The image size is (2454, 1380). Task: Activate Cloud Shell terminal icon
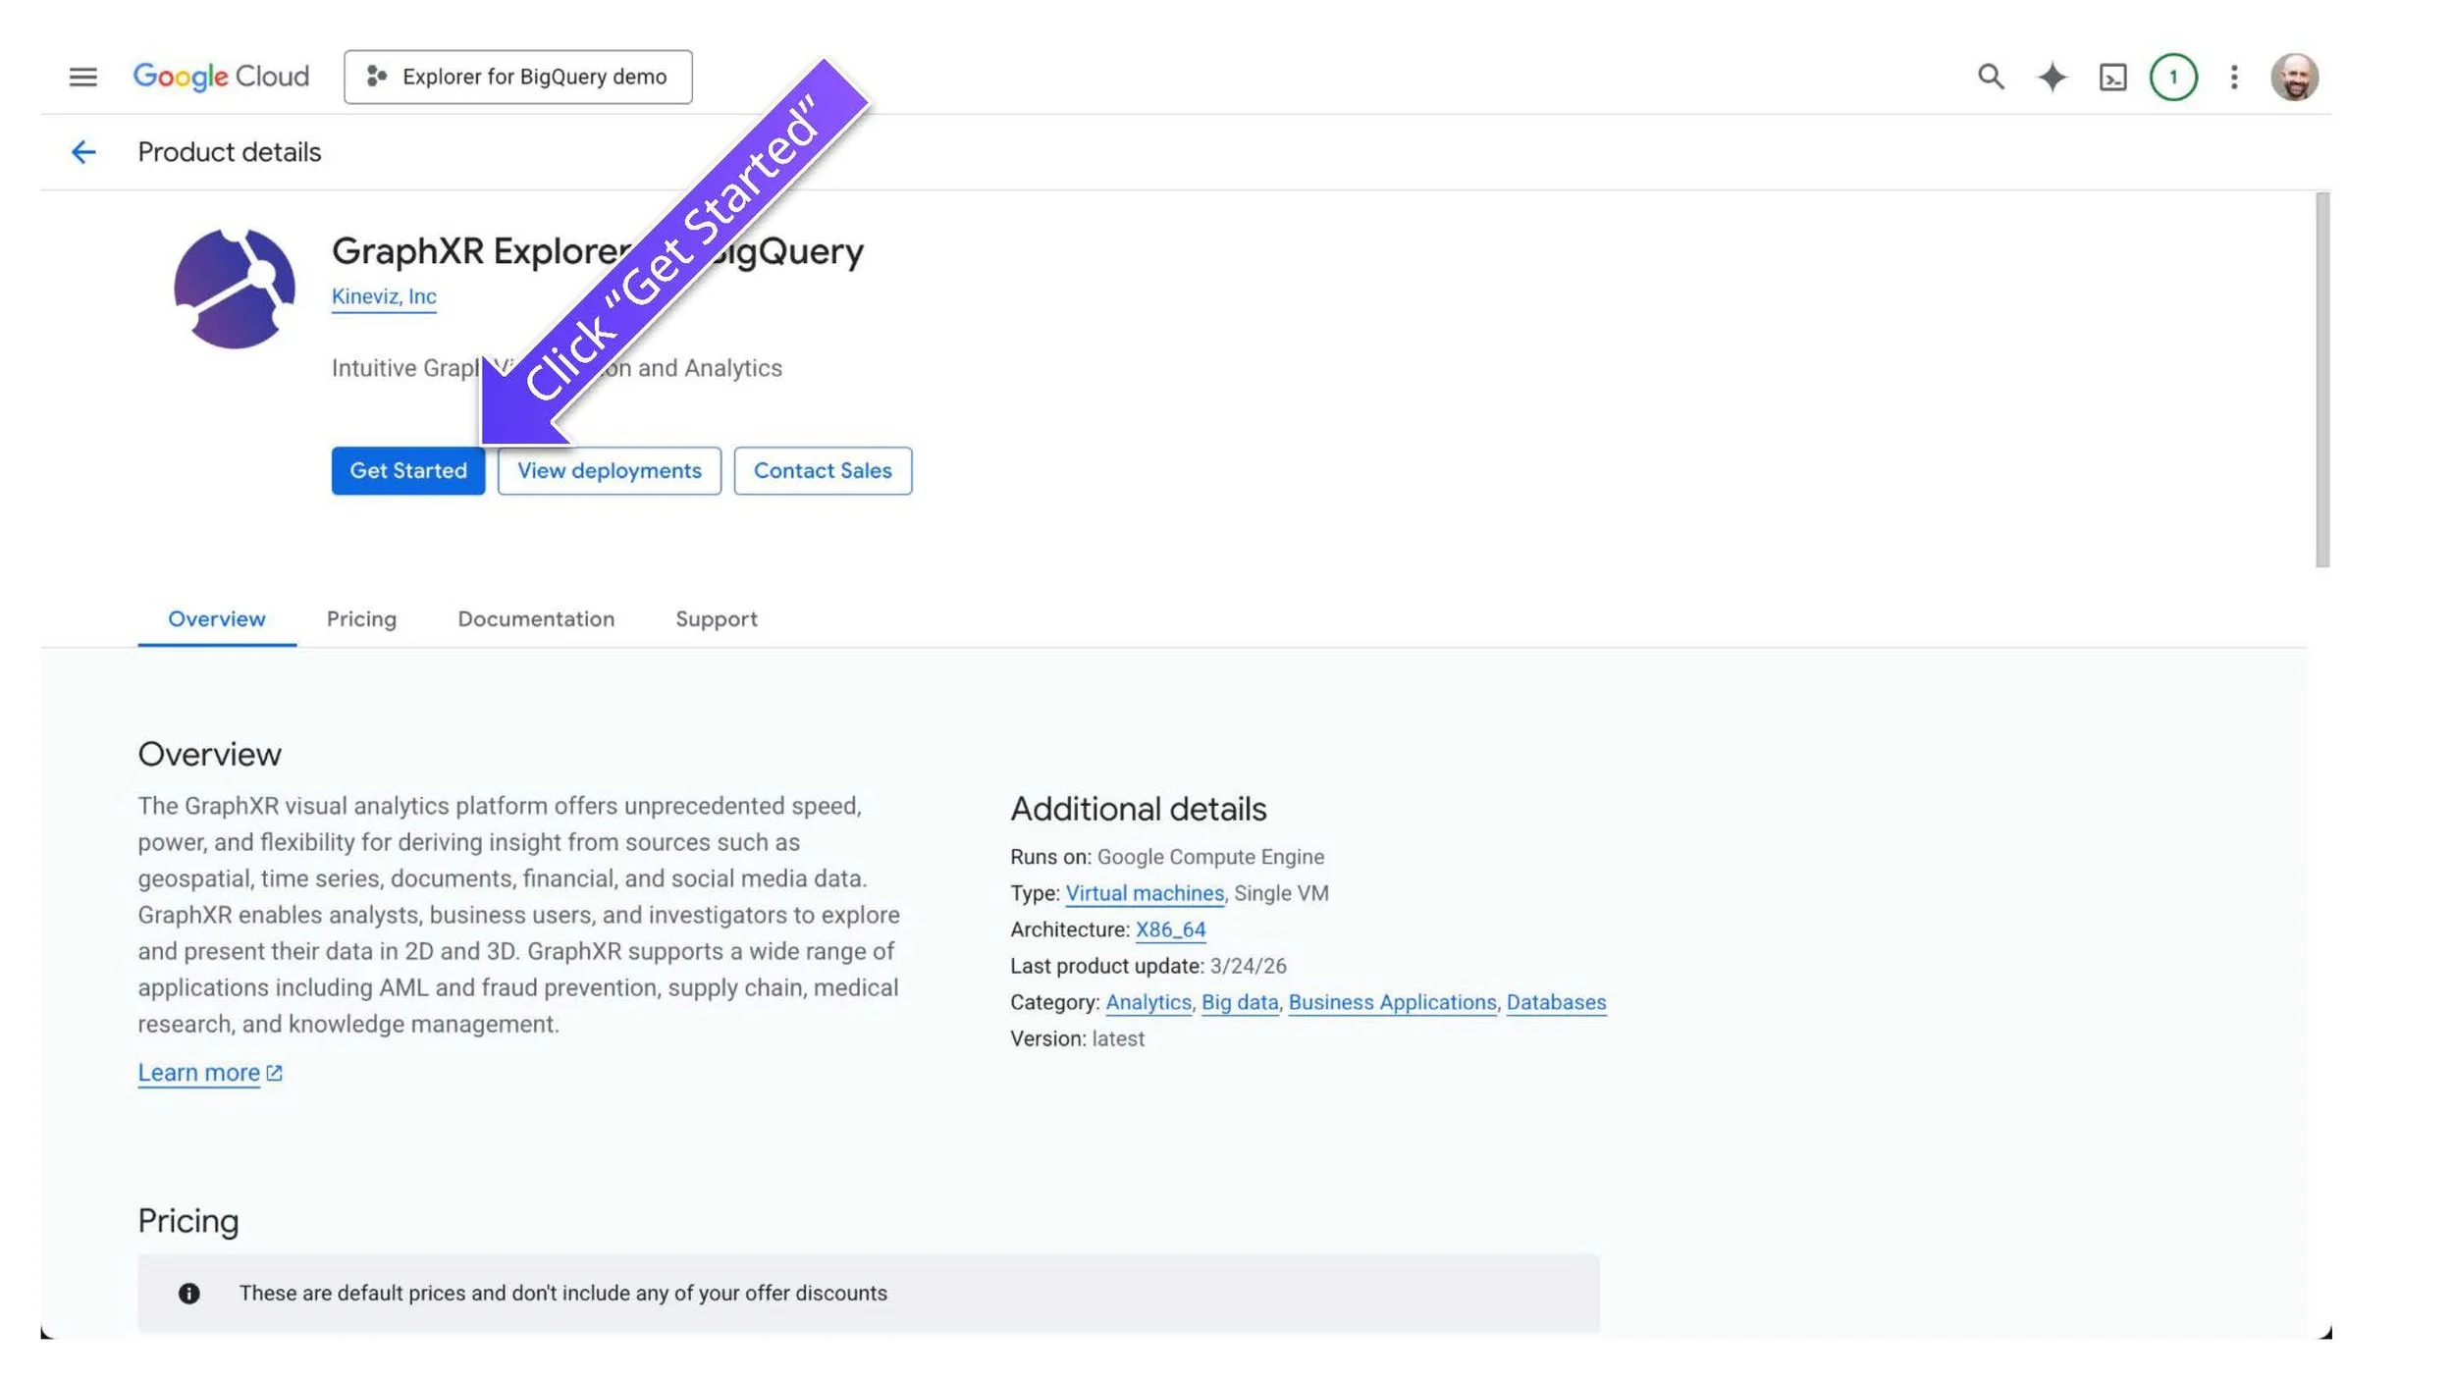click(2112, 77)
